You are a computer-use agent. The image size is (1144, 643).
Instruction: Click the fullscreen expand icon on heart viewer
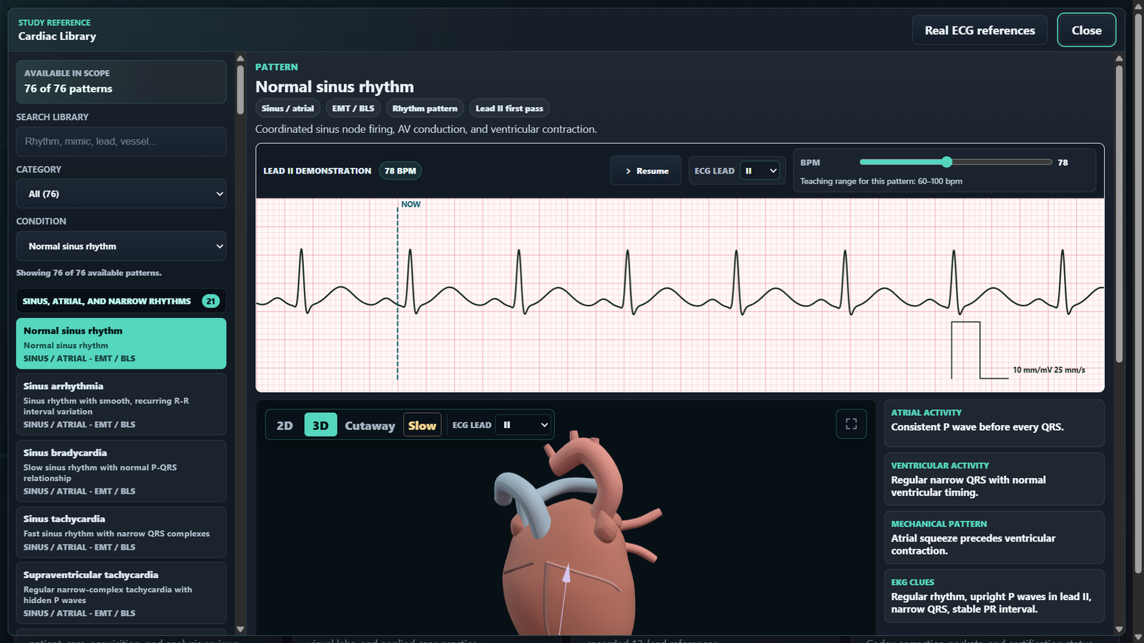[851, 424]
